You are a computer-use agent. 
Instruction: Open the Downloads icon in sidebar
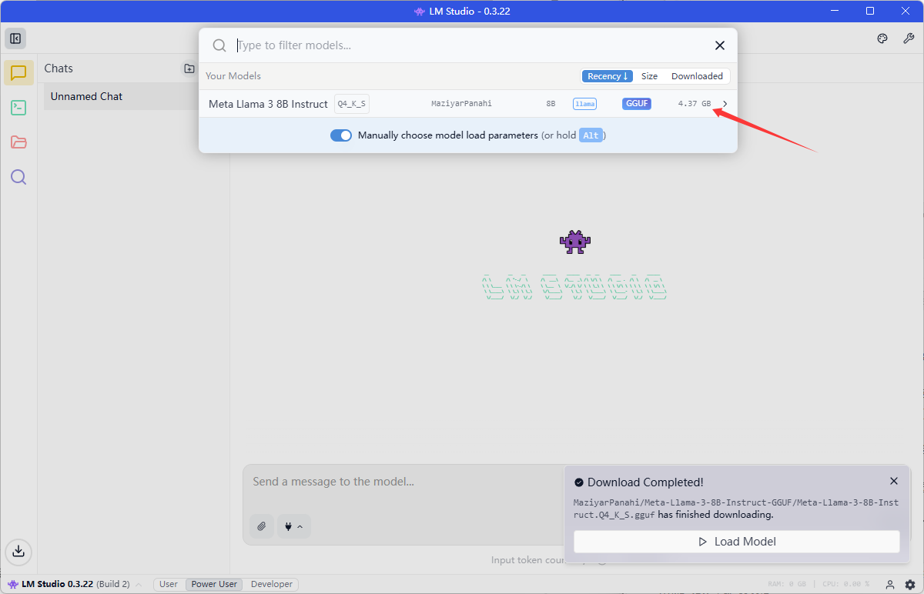[18, 551]
